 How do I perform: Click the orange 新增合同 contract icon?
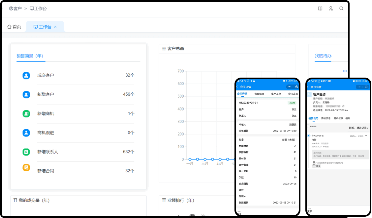coord(26,168)
